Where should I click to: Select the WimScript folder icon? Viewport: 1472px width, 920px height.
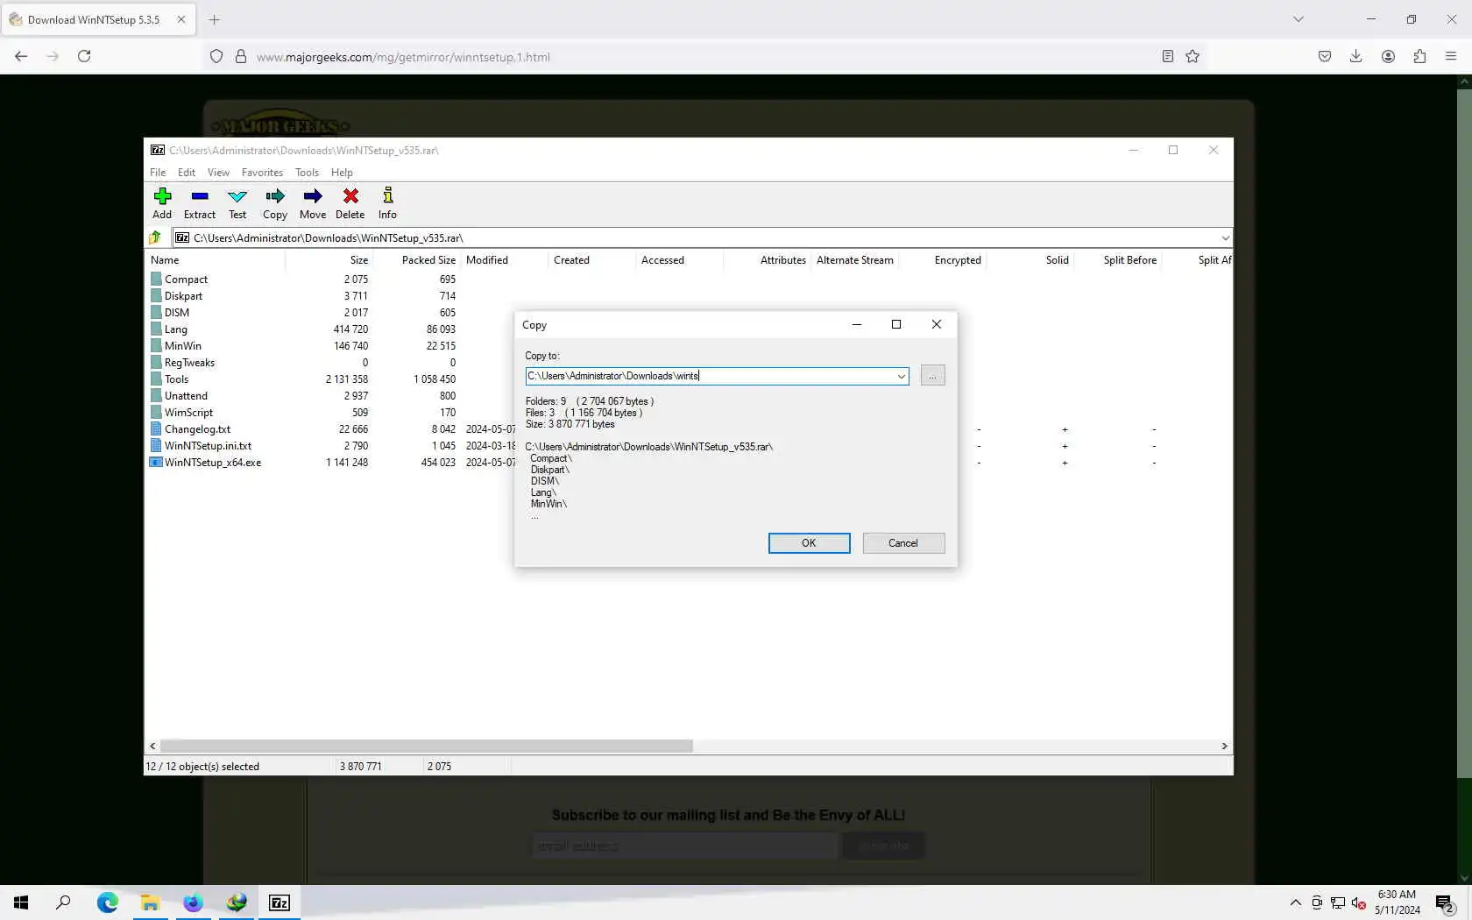pos(156,413)
